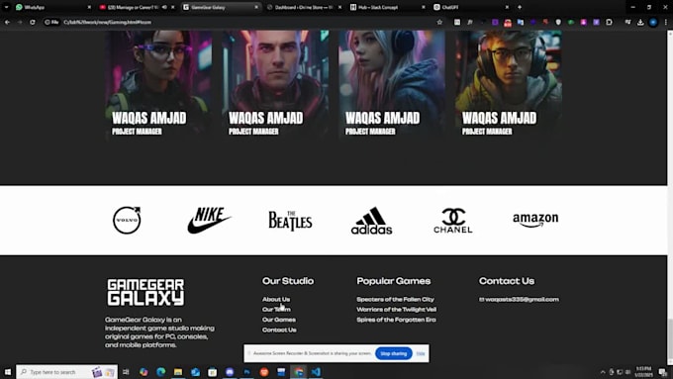Open a new browser tab

(x=520, y=7)
